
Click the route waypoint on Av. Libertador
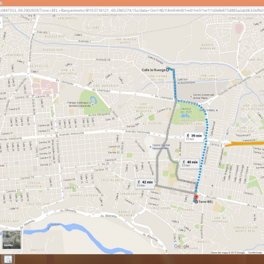(x=176, y=100)
